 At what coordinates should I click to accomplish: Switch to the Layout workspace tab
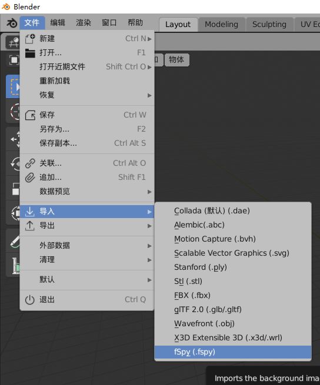(178, 24)
